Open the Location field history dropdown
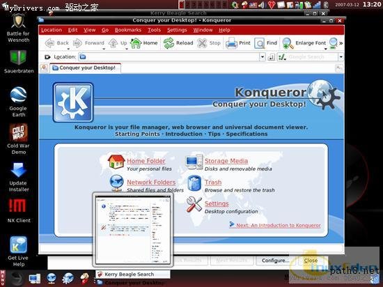The width and height of the screenshot is (383, 287). click(262, 57)
